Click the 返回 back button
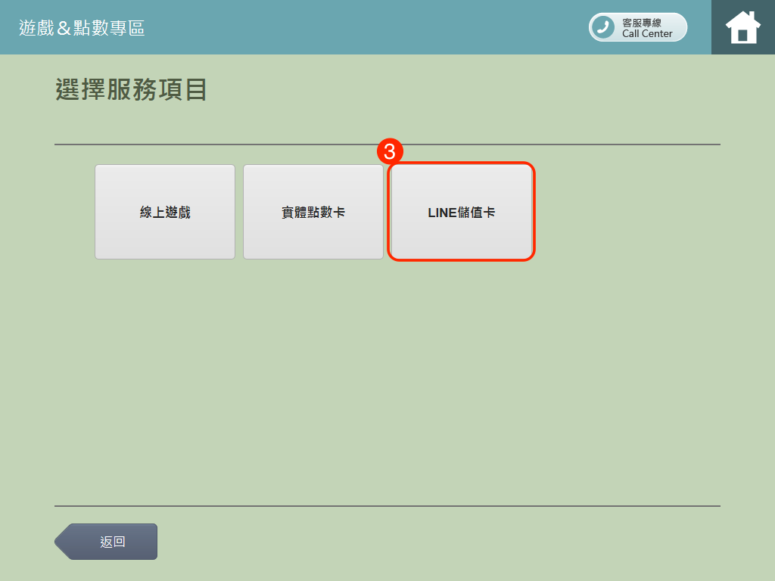This screenshot has height=581, width=775. point(106,542)
